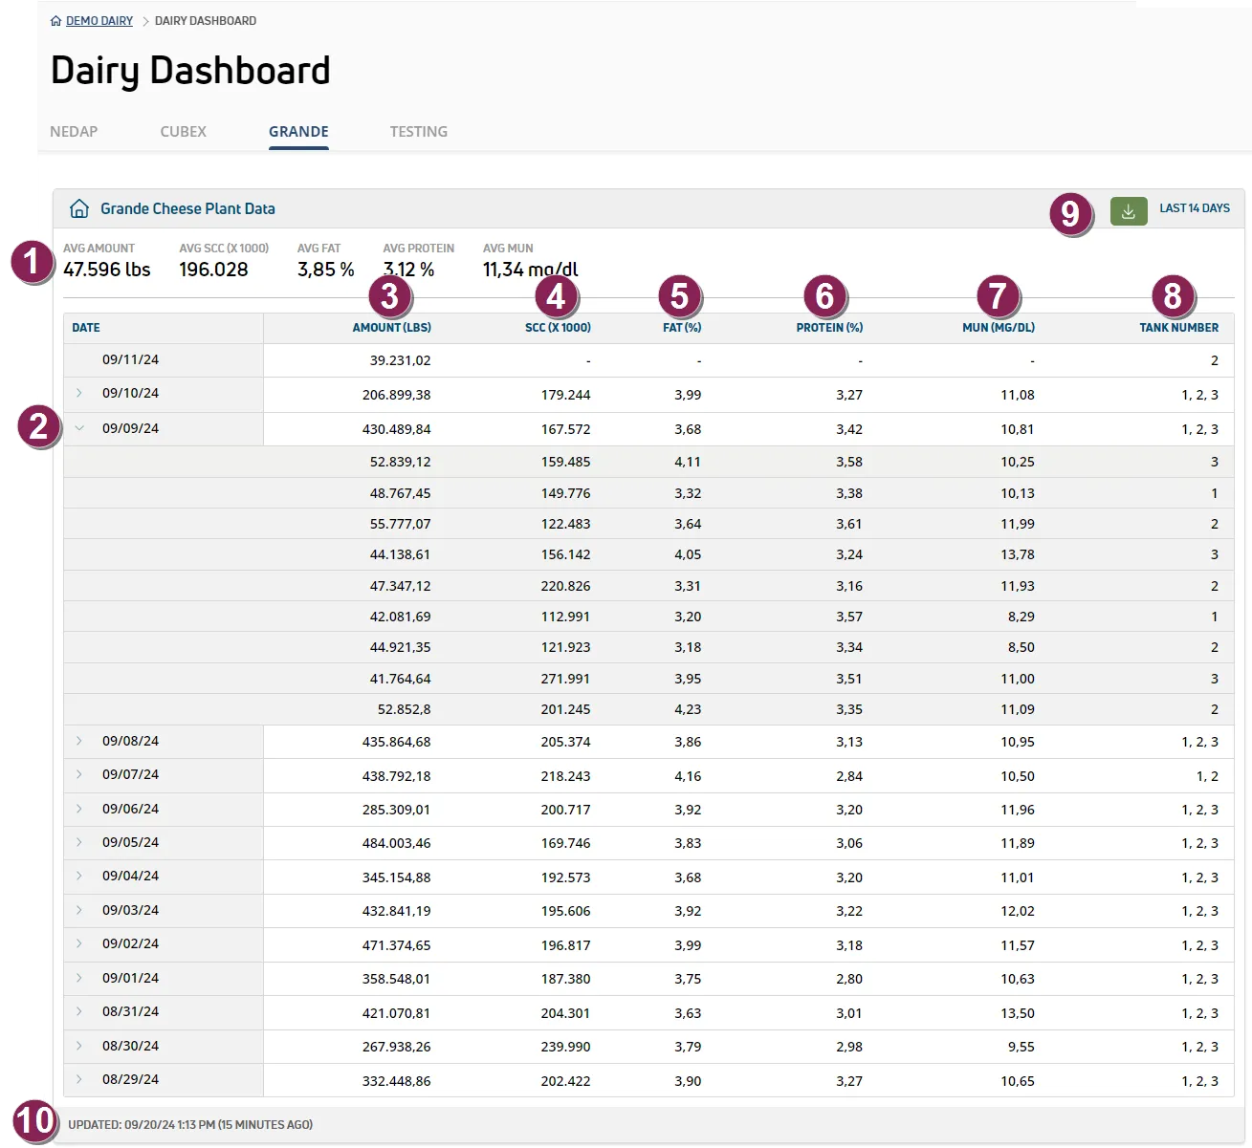The image size is (1252, 1148).
Task: Select the GRANDE tab
Action: (x=298, y=132)
